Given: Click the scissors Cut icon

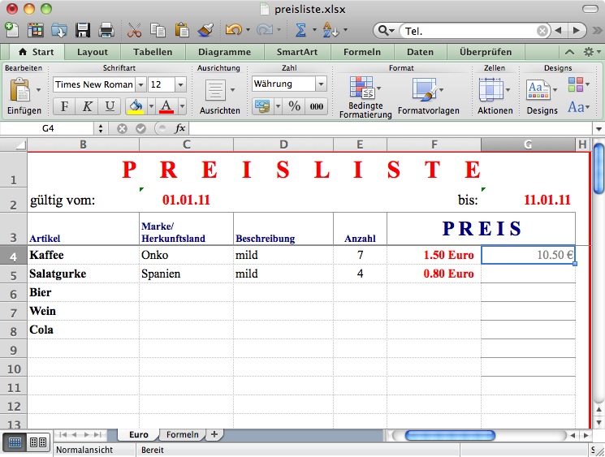Looking at the screenshot, I should 135,30.
